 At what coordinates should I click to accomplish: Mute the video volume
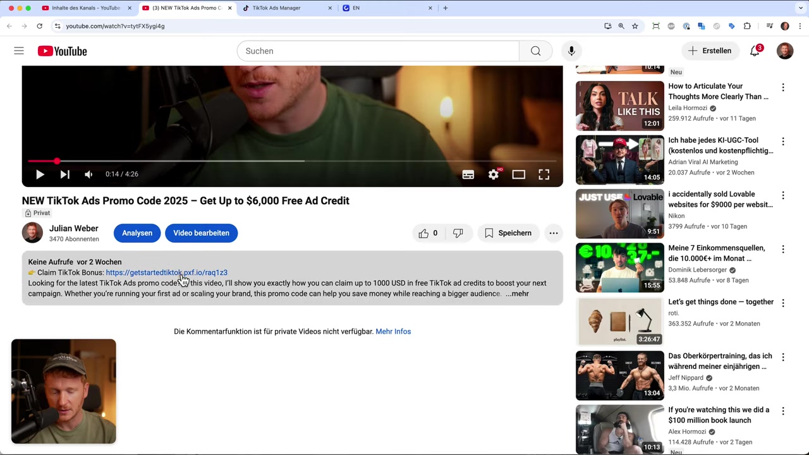click(88, 174)
